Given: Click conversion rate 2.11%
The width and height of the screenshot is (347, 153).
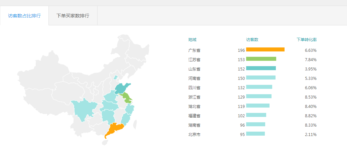Looking at the screenshot, I should point(311,134).
